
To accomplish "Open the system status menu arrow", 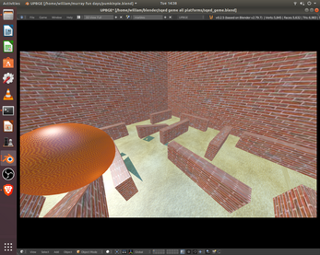I will [315, 3].
